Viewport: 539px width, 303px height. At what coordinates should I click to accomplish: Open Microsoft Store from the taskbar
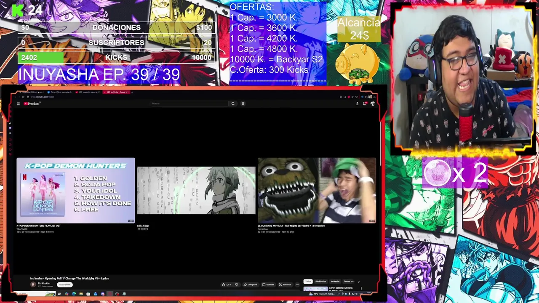coord(88,294)
